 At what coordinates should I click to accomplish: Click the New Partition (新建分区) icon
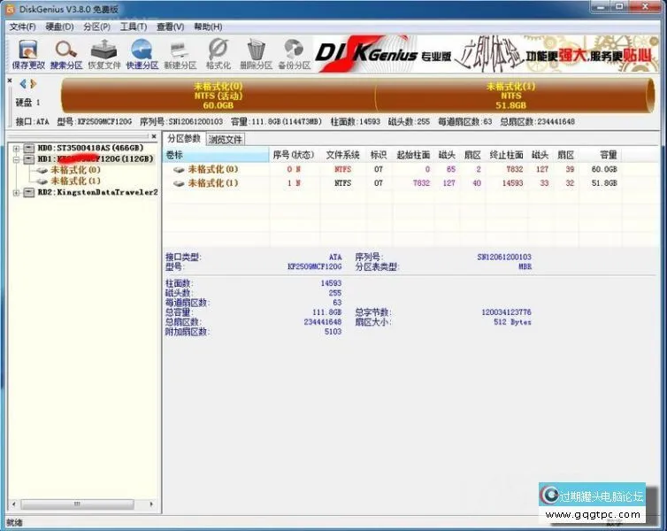(x=180, y=53)
